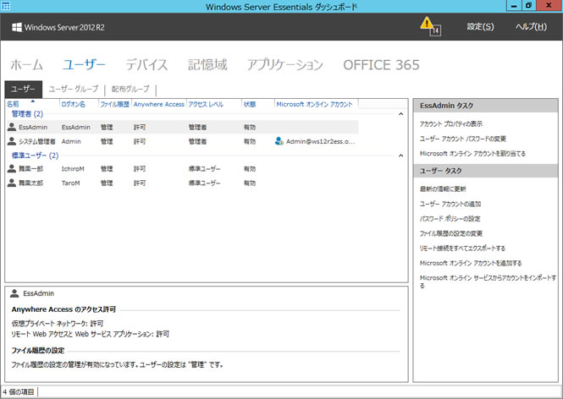Click the IchiroM logon name cell

pos(73,169)
